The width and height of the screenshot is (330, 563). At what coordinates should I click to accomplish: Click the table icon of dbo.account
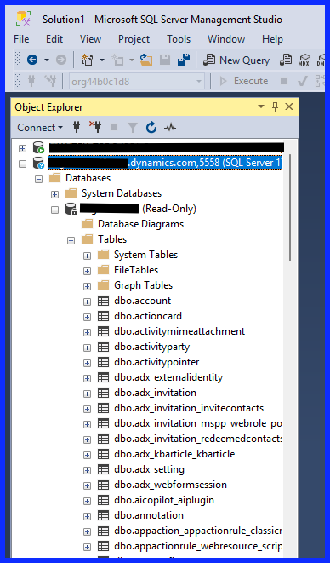(103, 301)
